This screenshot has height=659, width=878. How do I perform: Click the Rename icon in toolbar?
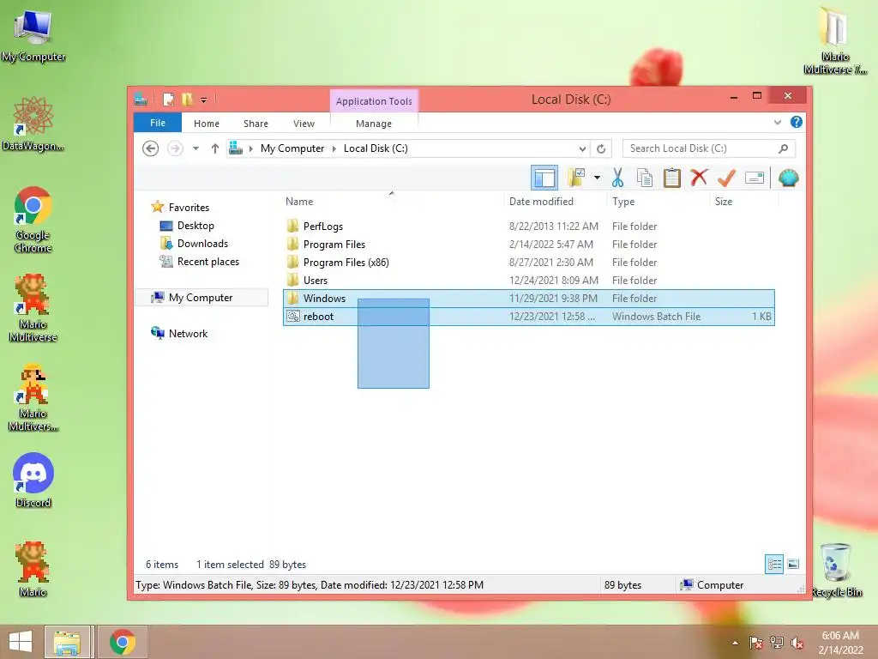click(755, 178)
